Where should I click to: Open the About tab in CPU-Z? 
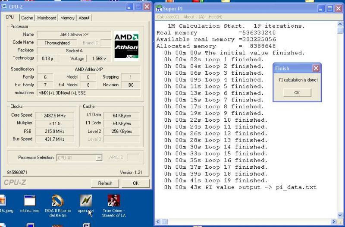(84, 18)
